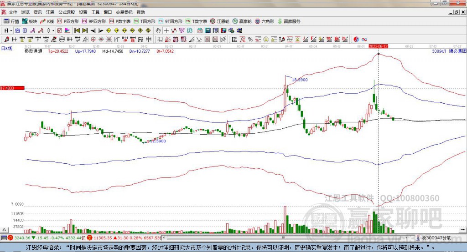Launch the 江恩轮 Gann wheel
Viewport: 467px width, 252px height.
[x=220, y=21]
